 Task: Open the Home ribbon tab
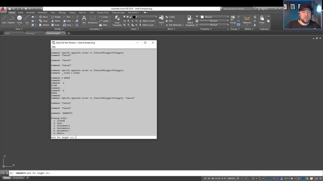(12, 13)
